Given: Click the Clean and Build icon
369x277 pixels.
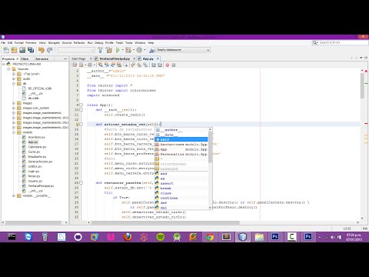Looking at the screenshot, I should 109,50.
